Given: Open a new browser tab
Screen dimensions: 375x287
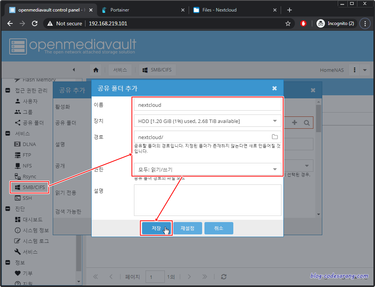Looking at the screenshot, I should click(290, 10).
